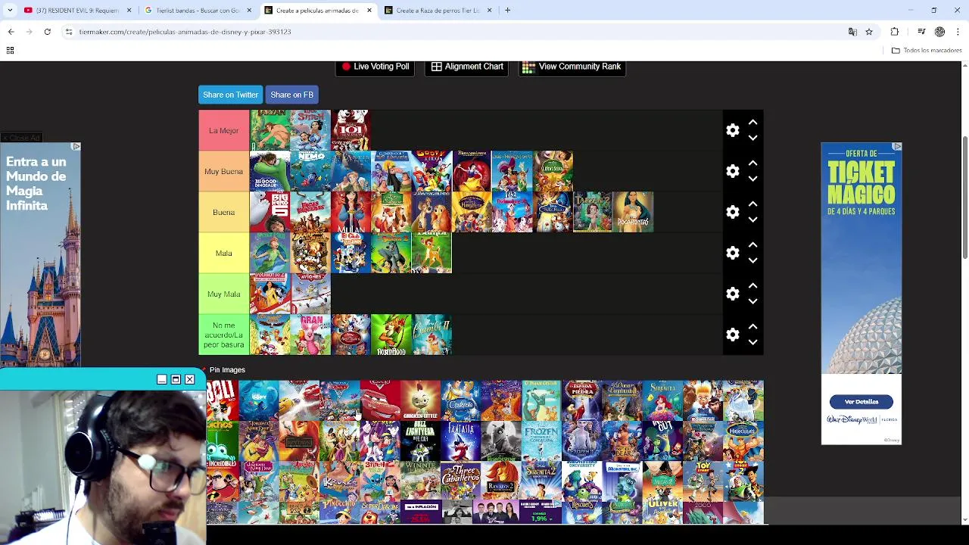Move the bottom basura row up

(x=752, y=326)
